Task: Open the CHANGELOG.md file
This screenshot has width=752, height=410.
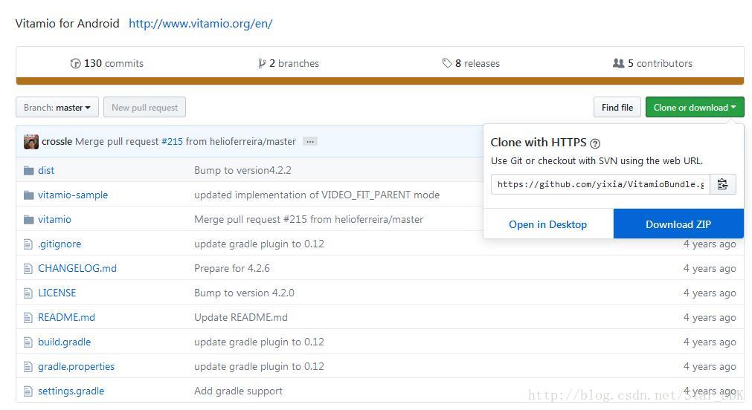Action: point(77,268)
